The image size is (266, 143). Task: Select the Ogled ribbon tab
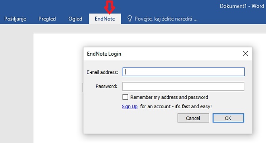75,19
